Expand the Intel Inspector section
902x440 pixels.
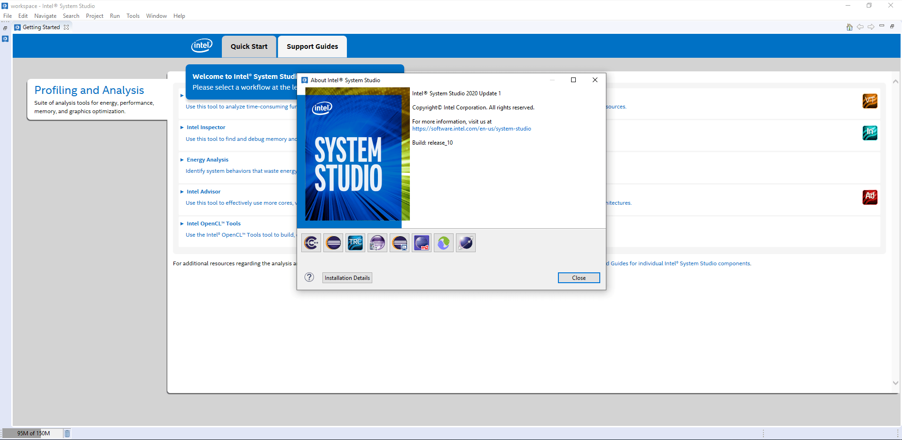(182, 127)
